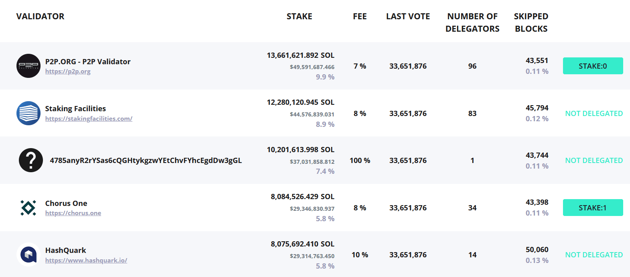
Task: Click the Chorus One logo icon
Action: (28, 208)
